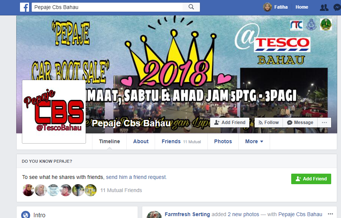Expand the More dropdown tab

tap(254, 141)
